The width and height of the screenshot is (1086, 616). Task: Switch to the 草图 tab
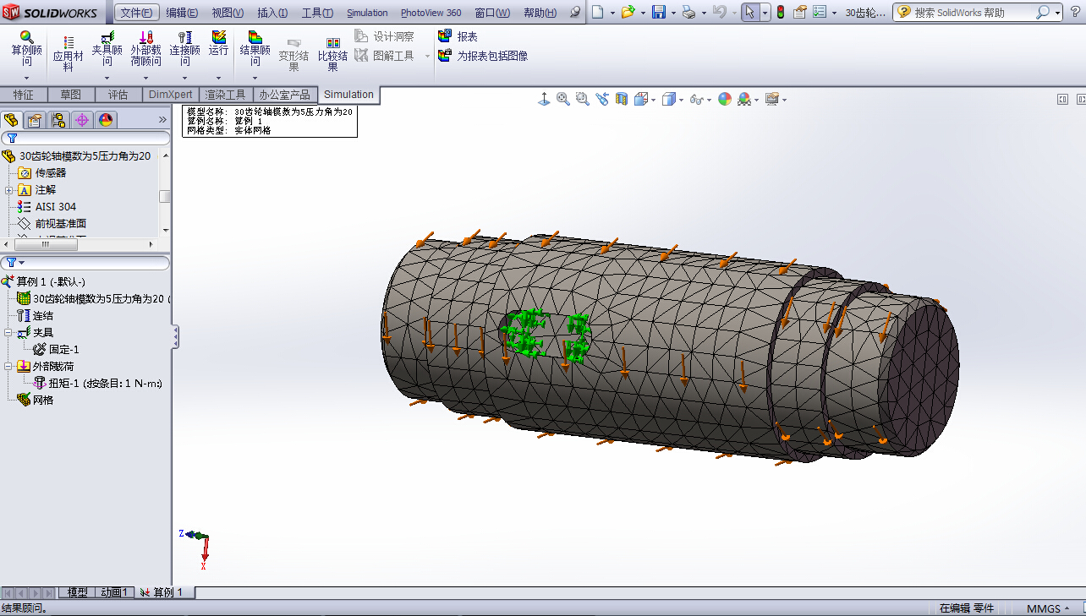[x=71, y=95]
